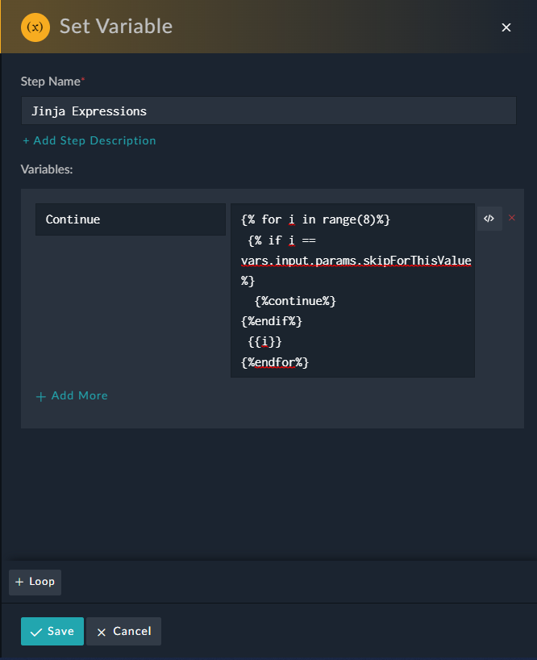The width and height of the screenshot is (537, 660).
Task: Click the vars.input.params.skipForThisValue text
Action: tap(356, 261)
